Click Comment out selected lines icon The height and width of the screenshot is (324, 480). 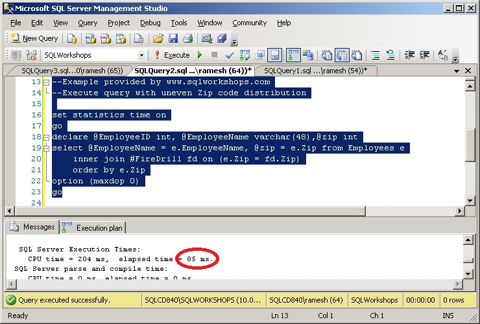(x=376, y=55)
